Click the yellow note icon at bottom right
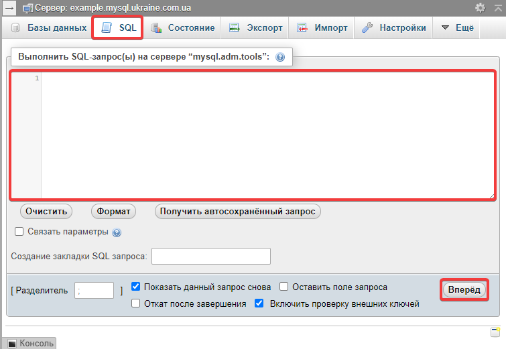 click(x=495, y=332)
